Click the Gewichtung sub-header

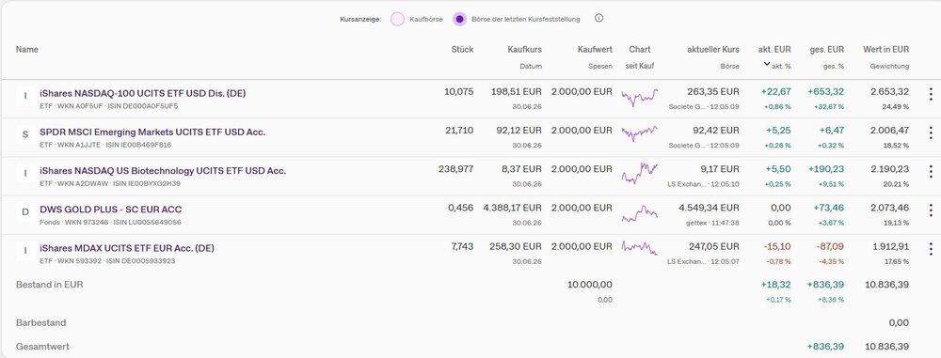click(x=890, y=66)
